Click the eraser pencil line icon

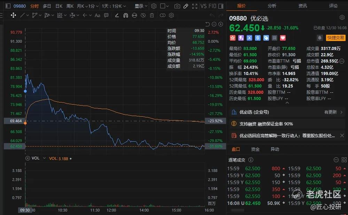pos(117,15)
